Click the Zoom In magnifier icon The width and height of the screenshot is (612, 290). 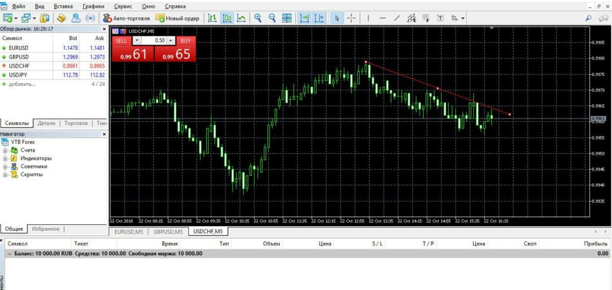coord(258,18)
